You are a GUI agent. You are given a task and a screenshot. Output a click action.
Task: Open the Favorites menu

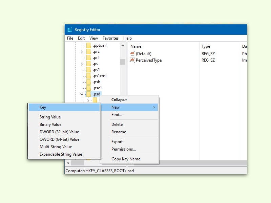point(111,38)
